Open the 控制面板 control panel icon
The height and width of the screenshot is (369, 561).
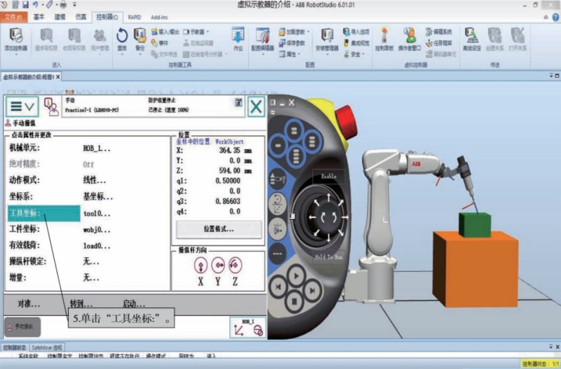[384, 36]
